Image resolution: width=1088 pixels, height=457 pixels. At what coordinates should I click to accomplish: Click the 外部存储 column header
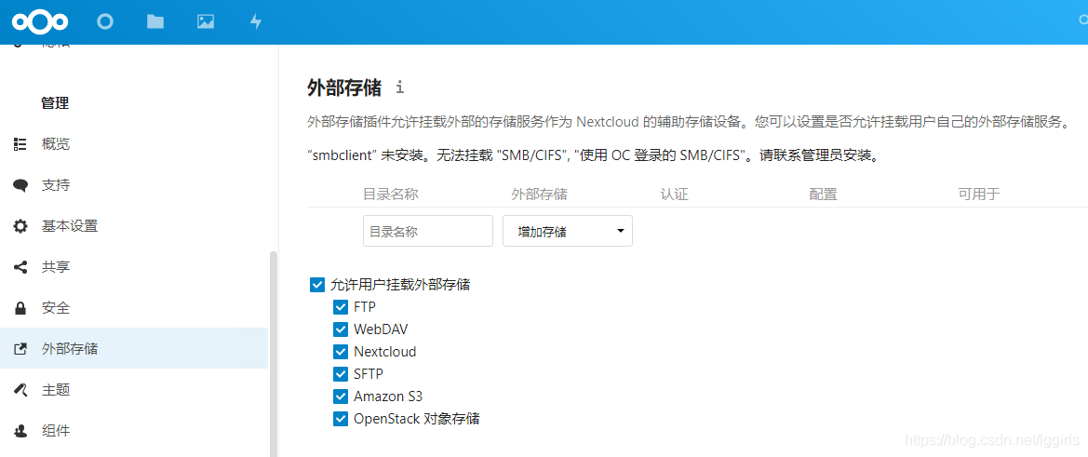coord(539,195)
